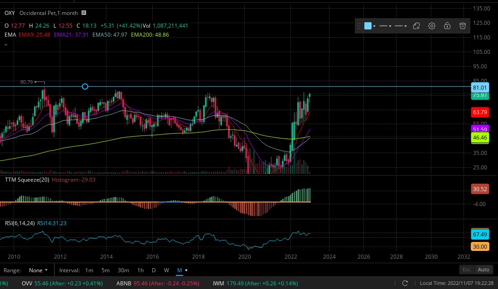Open drawing settings gear icon
This screenshot has width=498, height=289.
pos(432,26)
